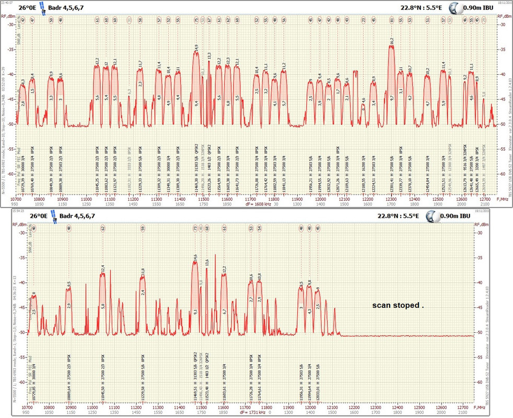Click the 'scan stoped .' note in bottom chart
Image resolution: width=513 pixels, height=418 pixels.
(x=398, y=305)
